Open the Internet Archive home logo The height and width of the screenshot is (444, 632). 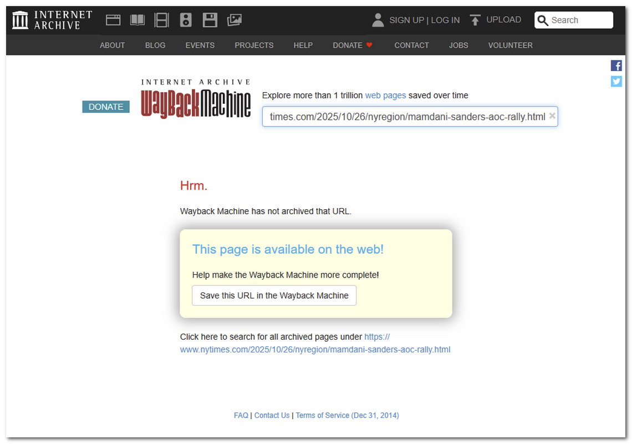click(52, 20)
